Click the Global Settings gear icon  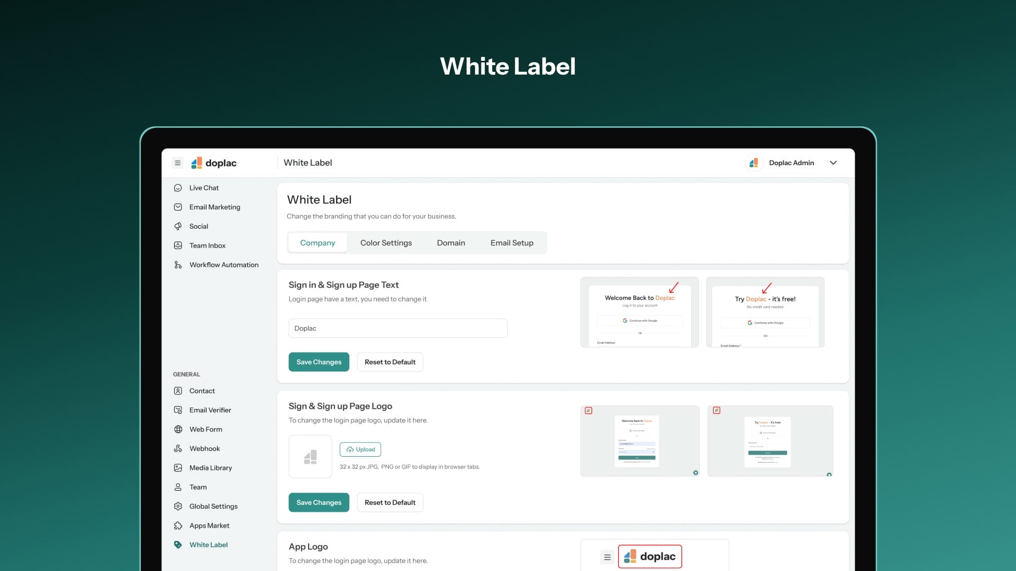click(178, 506)
